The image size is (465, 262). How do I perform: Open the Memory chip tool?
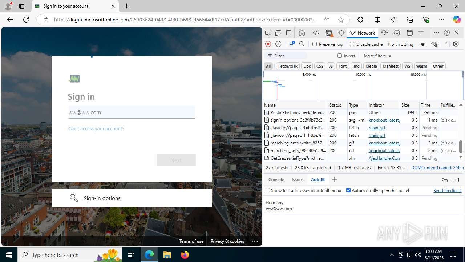click(397, 33)
